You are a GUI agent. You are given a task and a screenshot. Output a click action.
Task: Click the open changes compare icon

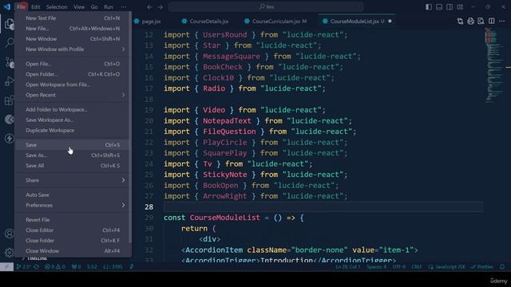[x=460, y=22]
